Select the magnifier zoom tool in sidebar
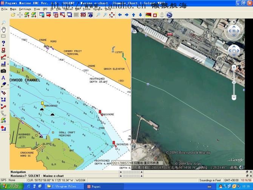The width and height of the screenshot is (253, 190). [3, 23]
